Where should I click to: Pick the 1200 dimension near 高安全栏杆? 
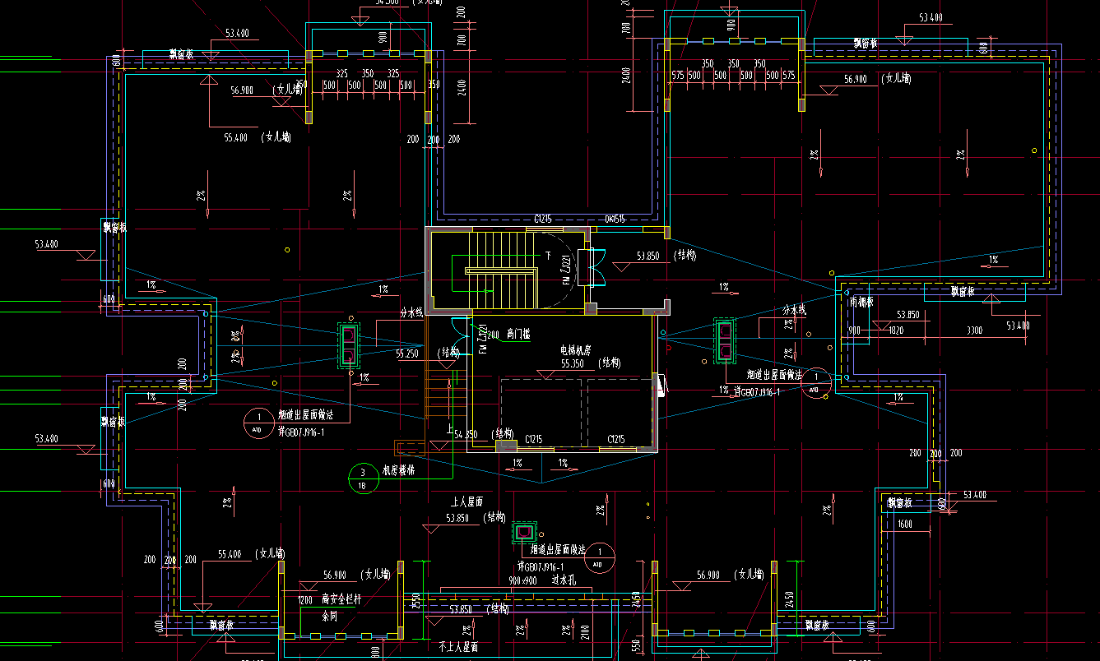(305, 599)
